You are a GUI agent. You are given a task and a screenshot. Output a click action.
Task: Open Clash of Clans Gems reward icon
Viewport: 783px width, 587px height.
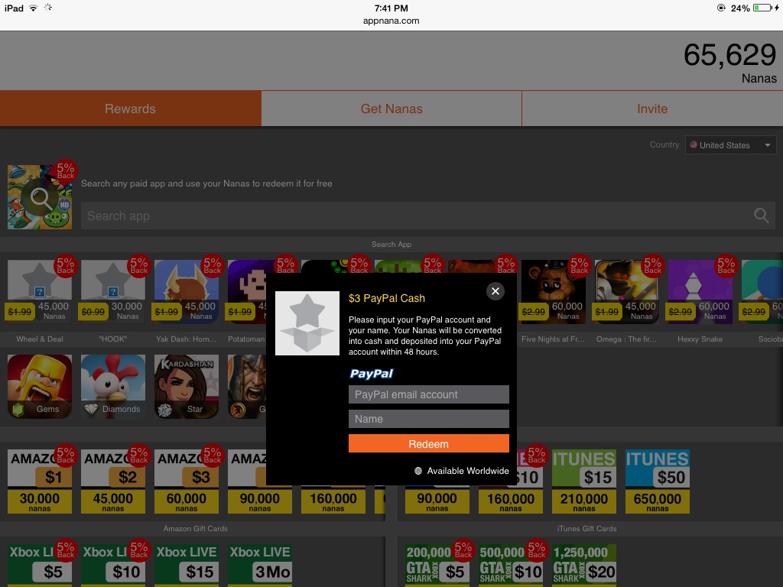point(40,387)
